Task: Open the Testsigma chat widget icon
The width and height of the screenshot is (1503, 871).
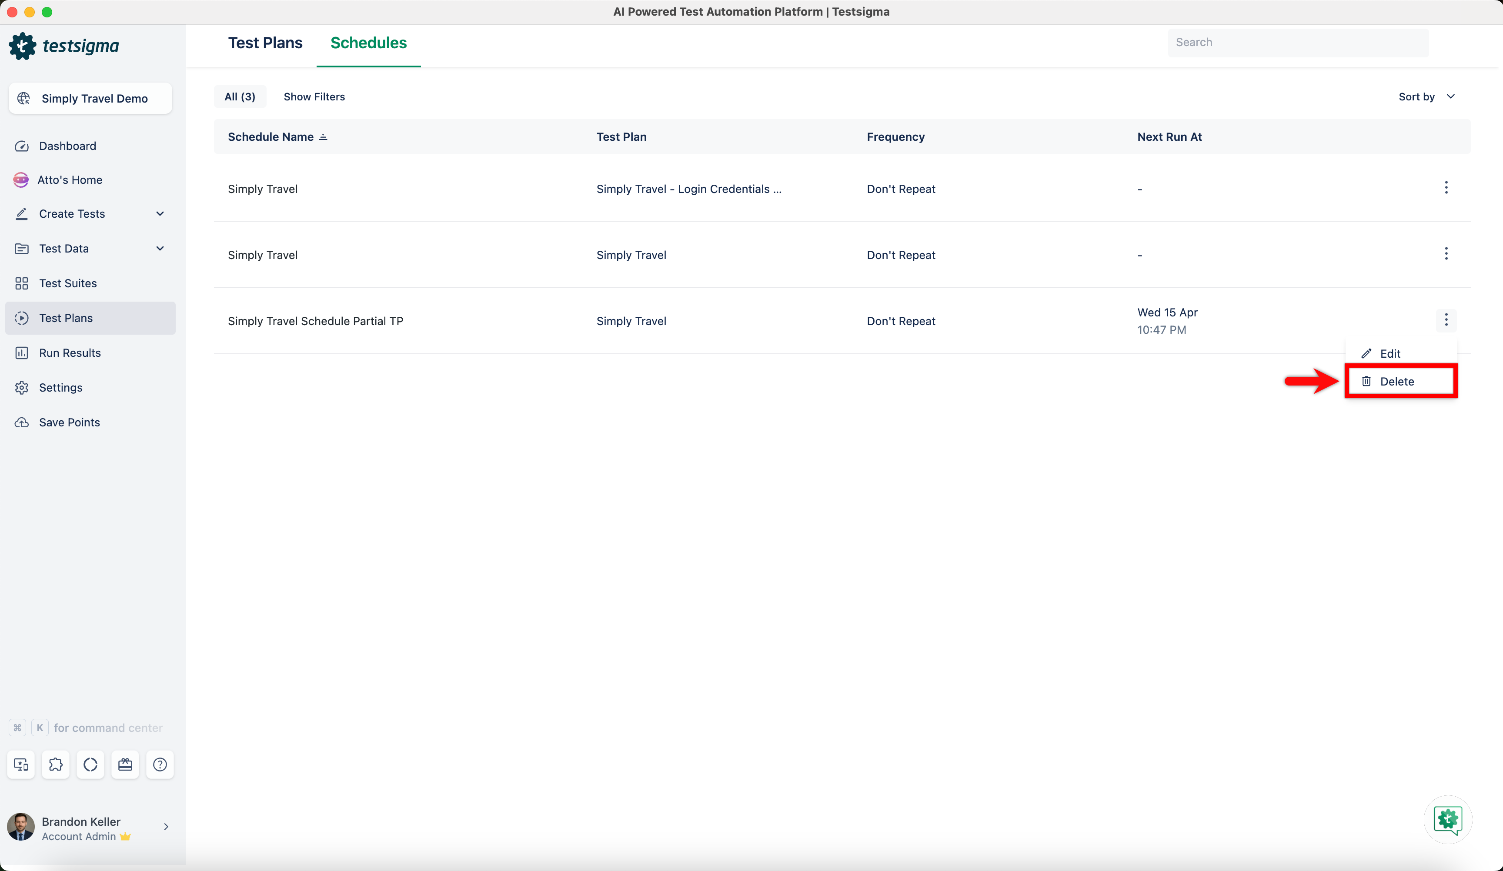Action: point(1447,820)
